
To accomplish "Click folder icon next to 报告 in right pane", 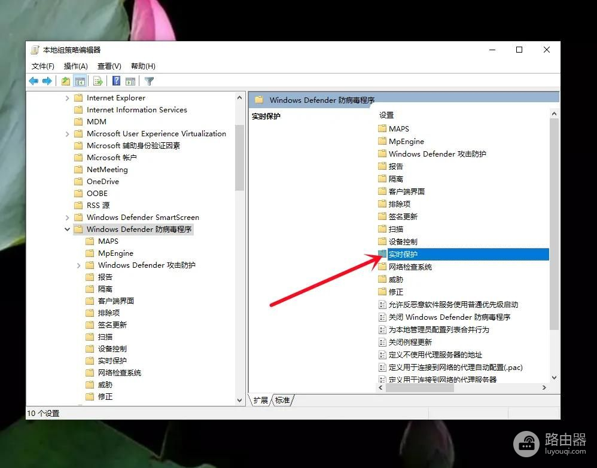I will pos(382,166).
